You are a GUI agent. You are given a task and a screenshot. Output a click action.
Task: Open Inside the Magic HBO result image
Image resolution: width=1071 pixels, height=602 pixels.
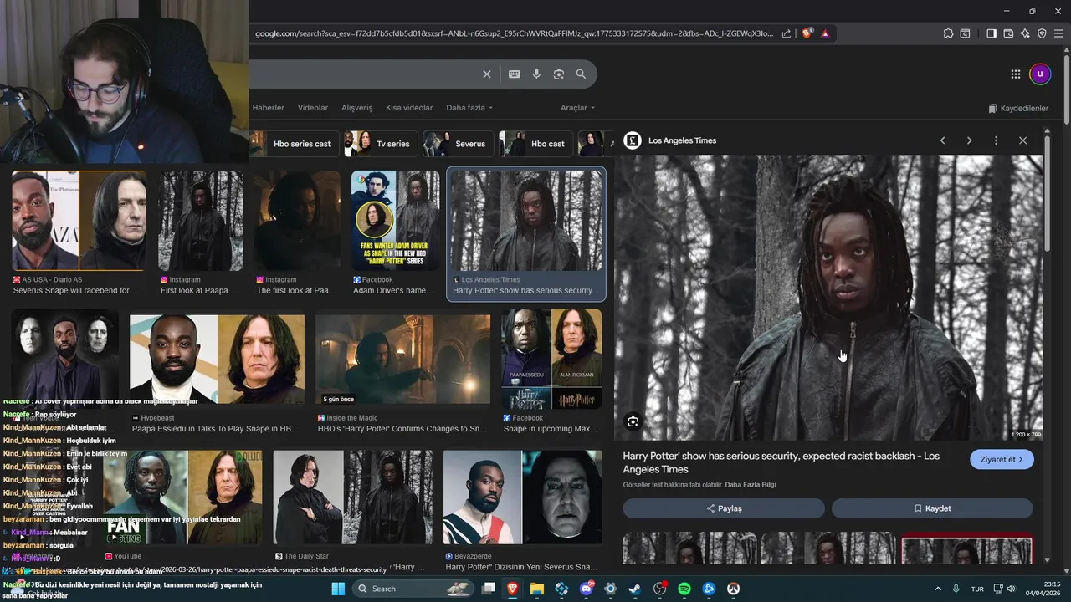(402, 361)
